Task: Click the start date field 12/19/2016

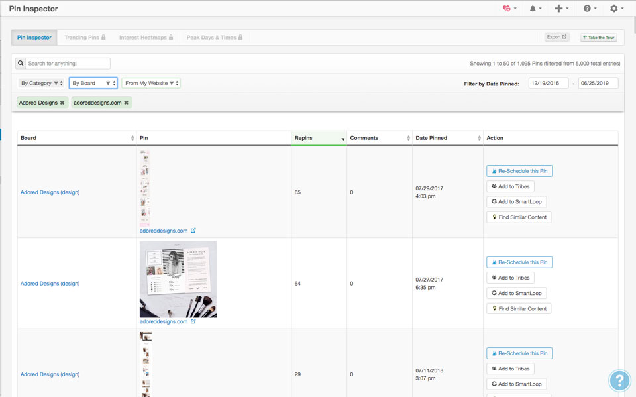Action: (548, 83)
